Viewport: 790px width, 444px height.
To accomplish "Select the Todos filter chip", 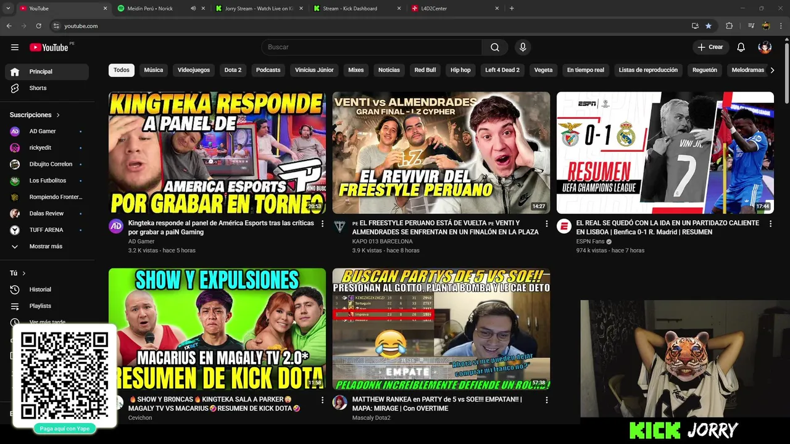I will tap(122, 70).
